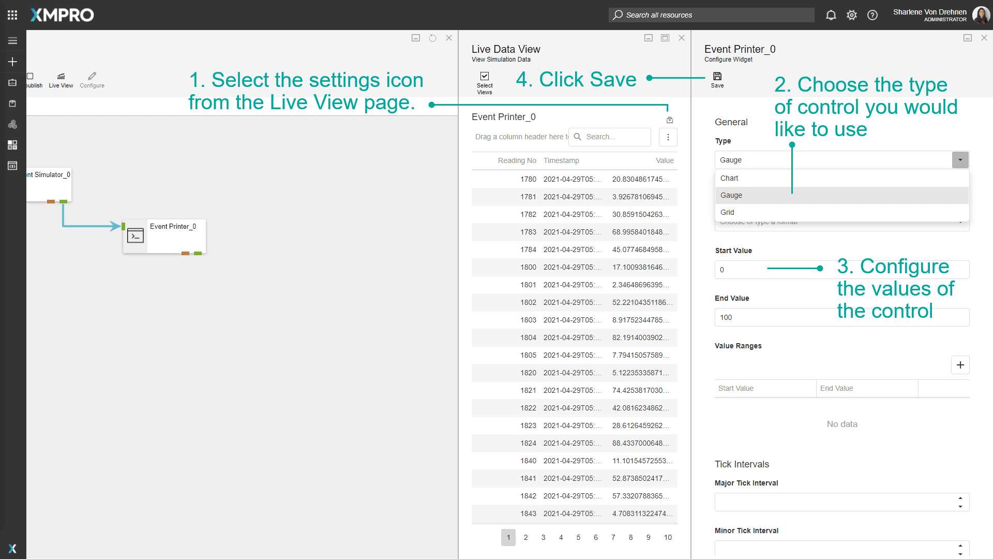Open the apps grid icon top left
This screenshot has width=993, height=559.
point(12,14)
